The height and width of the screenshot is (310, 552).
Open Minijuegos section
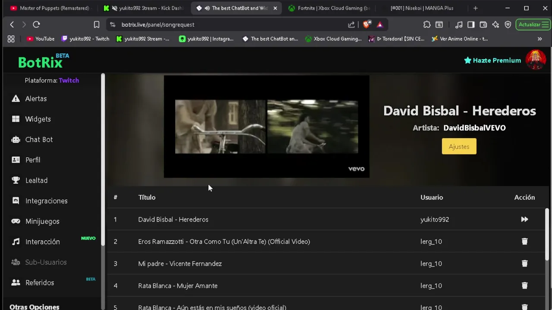tap(42, 221)
